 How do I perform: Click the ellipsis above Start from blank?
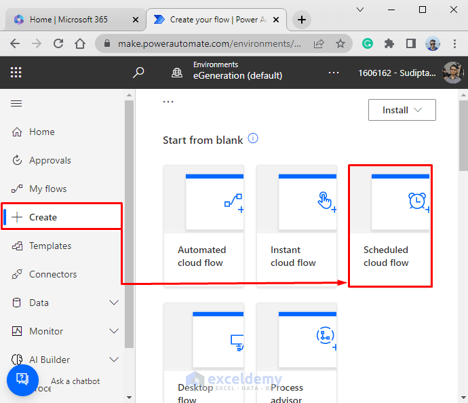tap(168, 102)
